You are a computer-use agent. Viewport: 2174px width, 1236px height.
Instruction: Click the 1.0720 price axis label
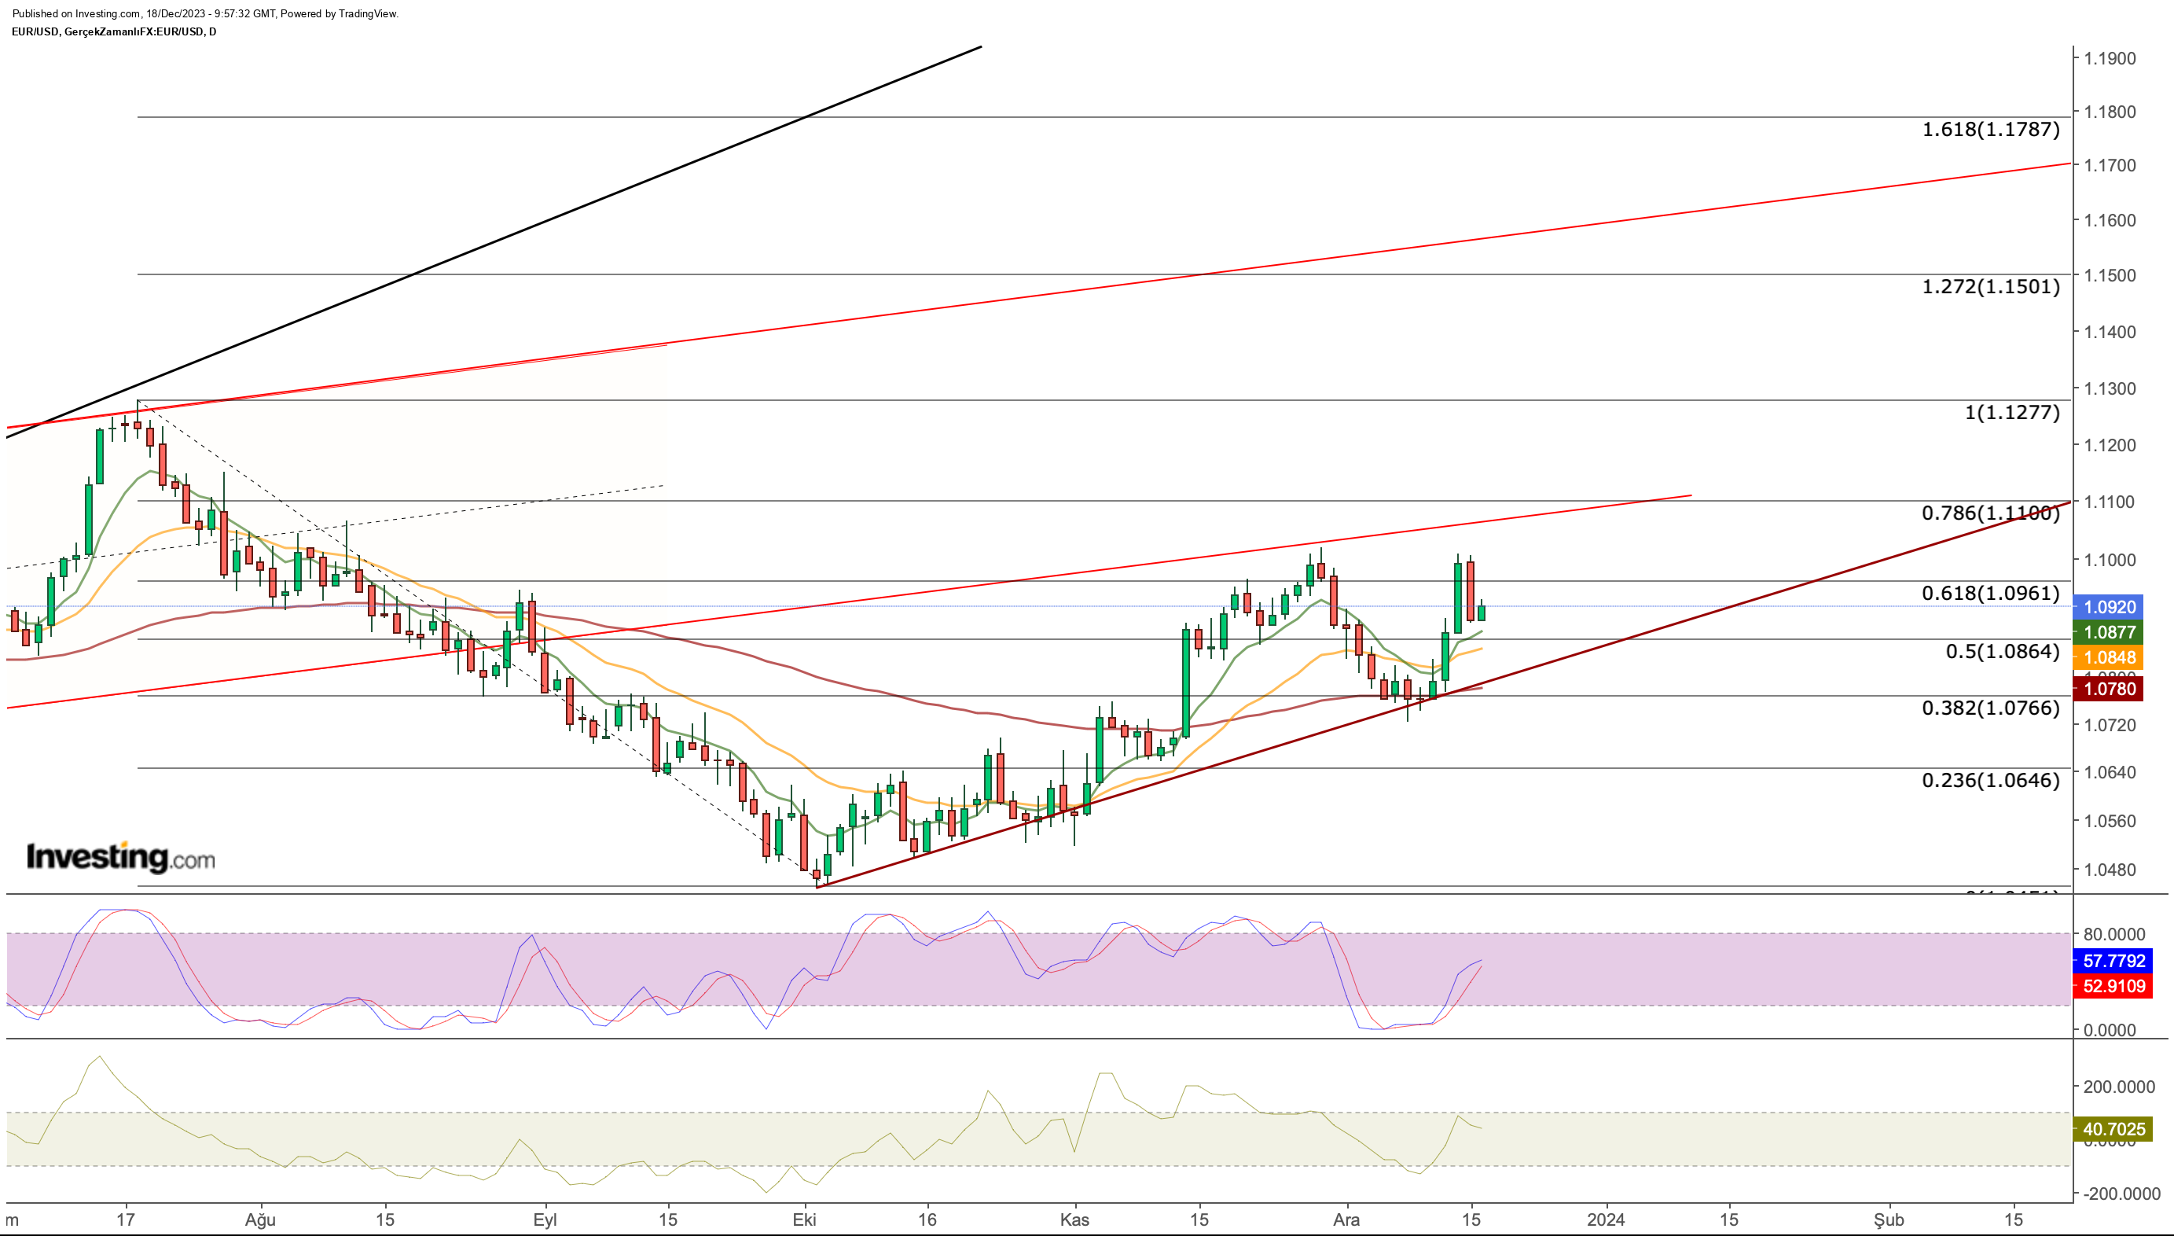2110,725
